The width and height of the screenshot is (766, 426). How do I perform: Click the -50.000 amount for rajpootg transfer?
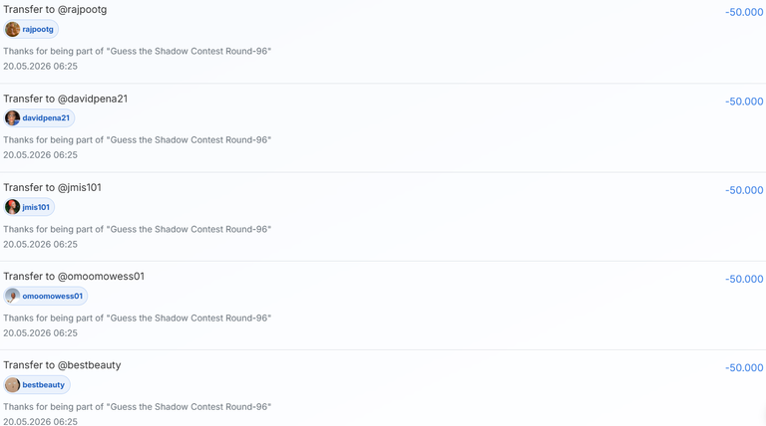click(744, 12)
